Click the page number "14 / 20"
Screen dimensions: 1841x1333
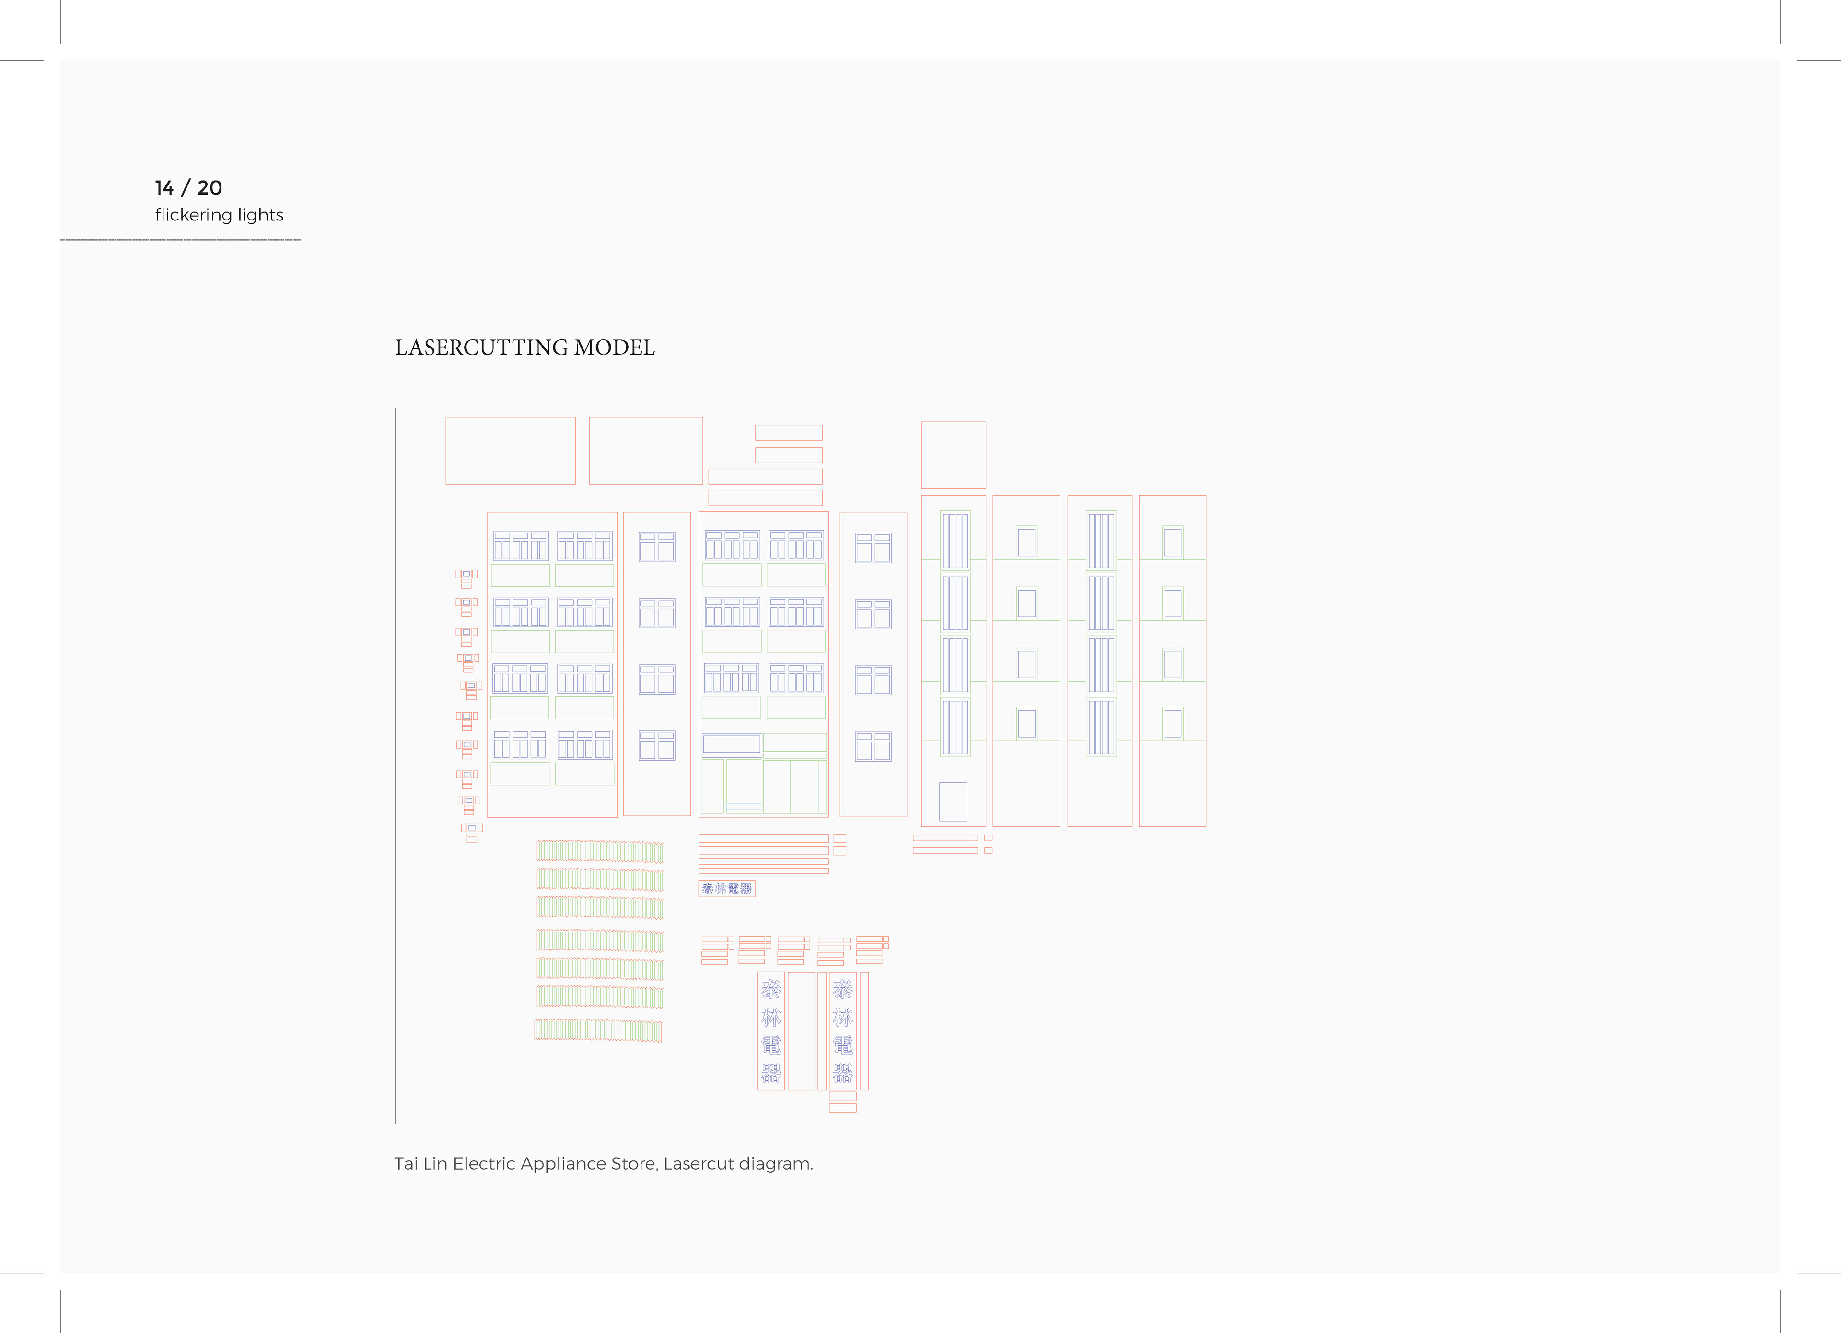click(188, 188)
